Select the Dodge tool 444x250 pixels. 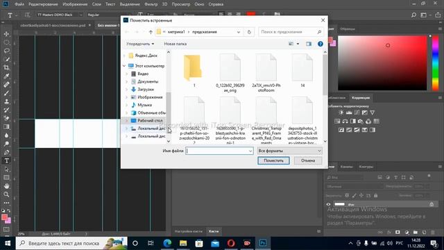click(x=6, y=144)
